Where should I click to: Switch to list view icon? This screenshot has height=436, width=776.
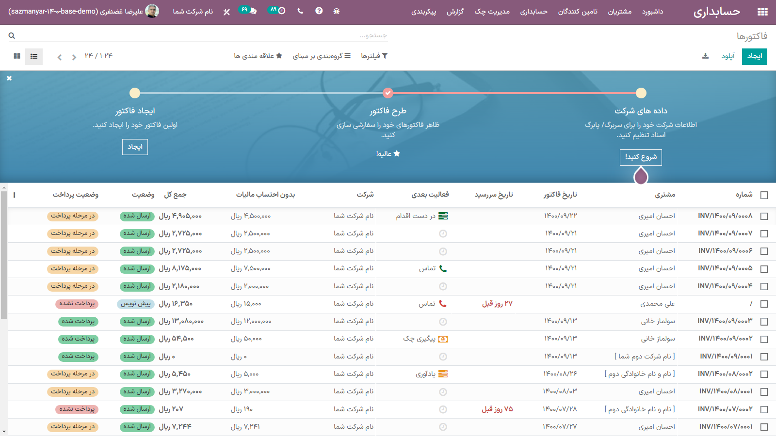pyautogui.click(x=34, y=56)
